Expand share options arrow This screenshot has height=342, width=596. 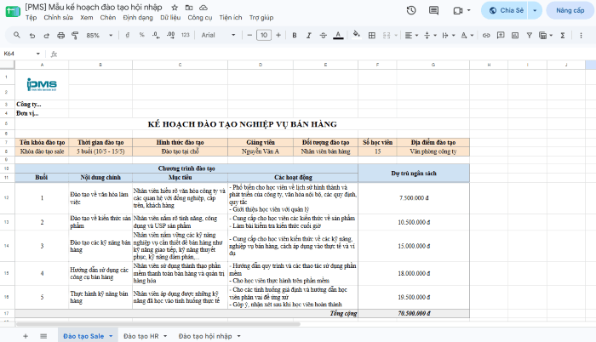pos(535,11)
